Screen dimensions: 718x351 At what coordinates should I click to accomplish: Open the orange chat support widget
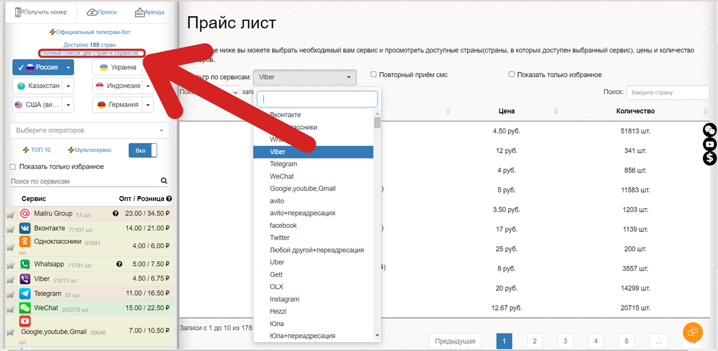point(692,331)
